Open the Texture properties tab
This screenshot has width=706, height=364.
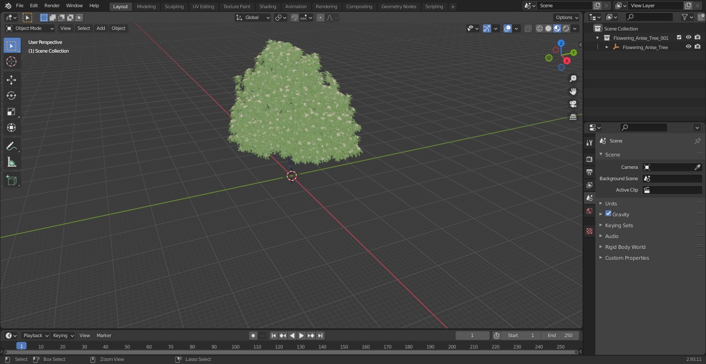pyautogui.click(x=589, y=231)
